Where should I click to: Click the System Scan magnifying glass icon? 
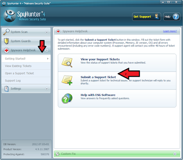6,32
